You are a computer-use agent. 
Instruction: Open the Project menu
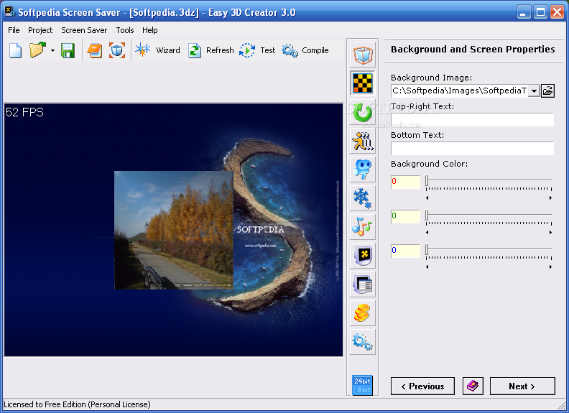point(40,30)
